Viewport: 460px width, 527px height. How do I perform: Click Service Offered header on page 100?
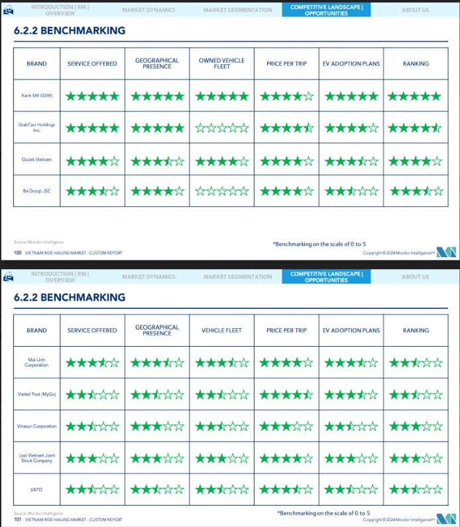click(92, 64)
